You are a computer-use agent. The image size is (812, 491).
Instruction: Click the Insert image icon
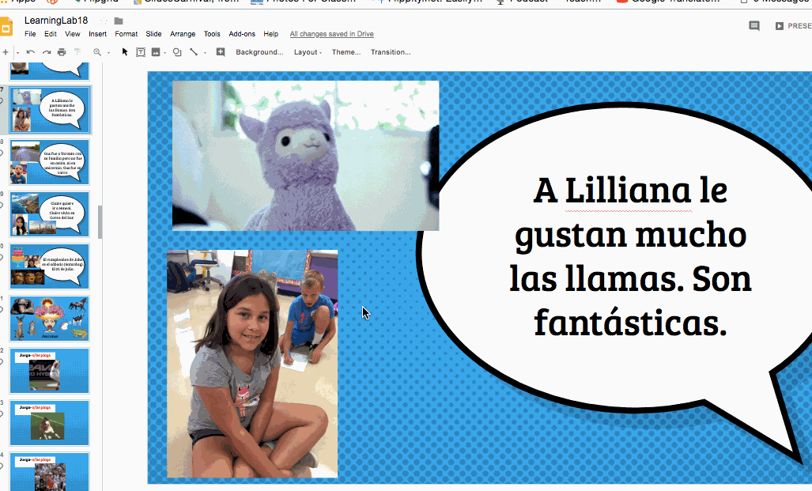(x=156, y=52)
